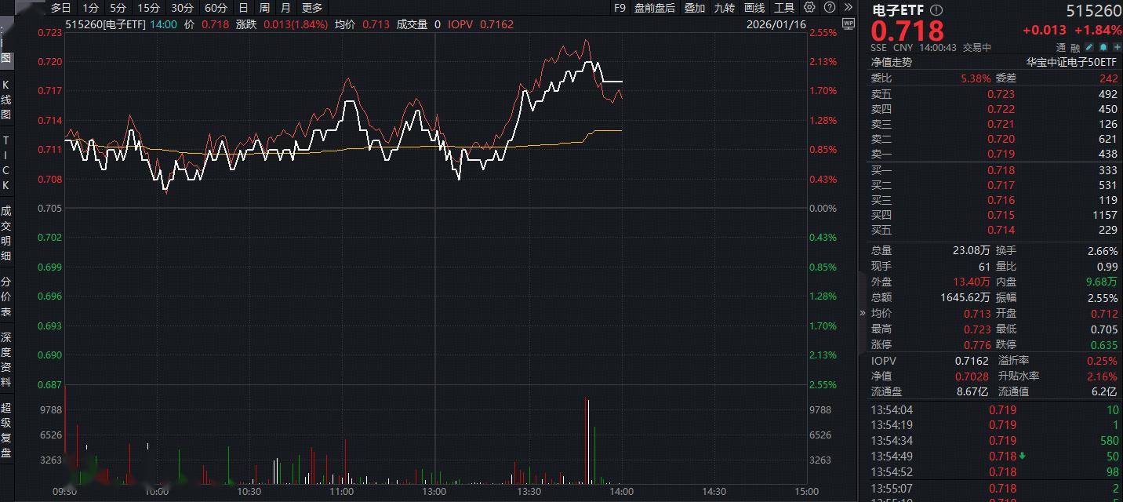Click the 13:54:34 trade tick row

pyautogui.click(x=994, y=441)
